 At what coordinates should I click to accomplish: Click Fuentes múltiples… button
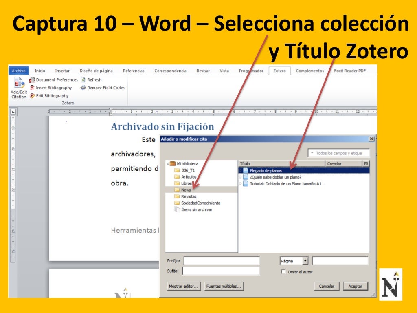[224, 286]
